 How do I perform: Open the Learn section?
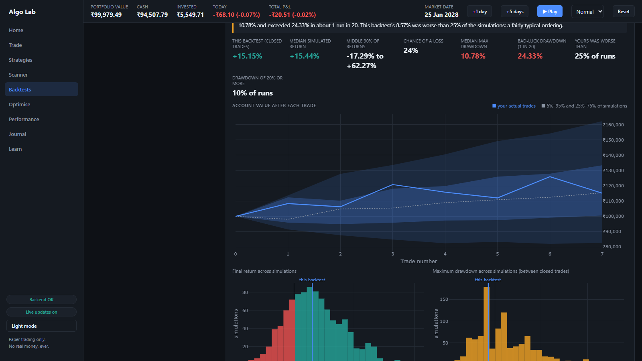(x=41, y=149)
